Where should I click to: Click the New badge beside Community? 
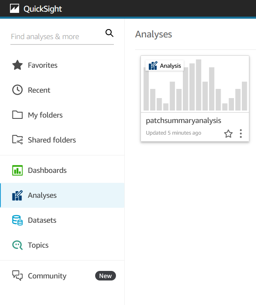[x=106, y=276]
